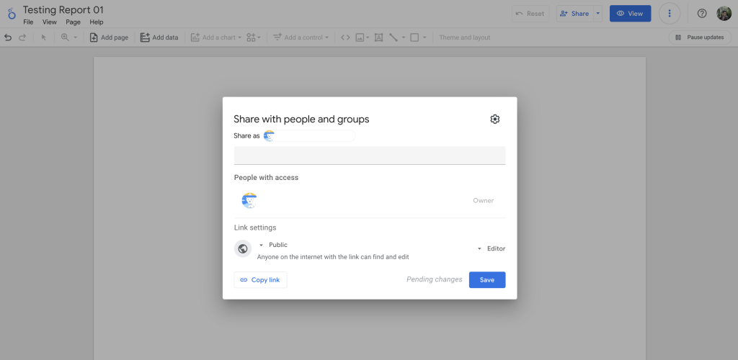
Task: Click the community visualizations and components icon
Action: click(251, 37)
